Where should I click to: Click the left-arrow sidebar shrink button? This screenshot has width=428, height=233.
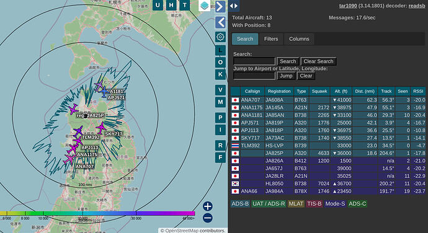220,22
